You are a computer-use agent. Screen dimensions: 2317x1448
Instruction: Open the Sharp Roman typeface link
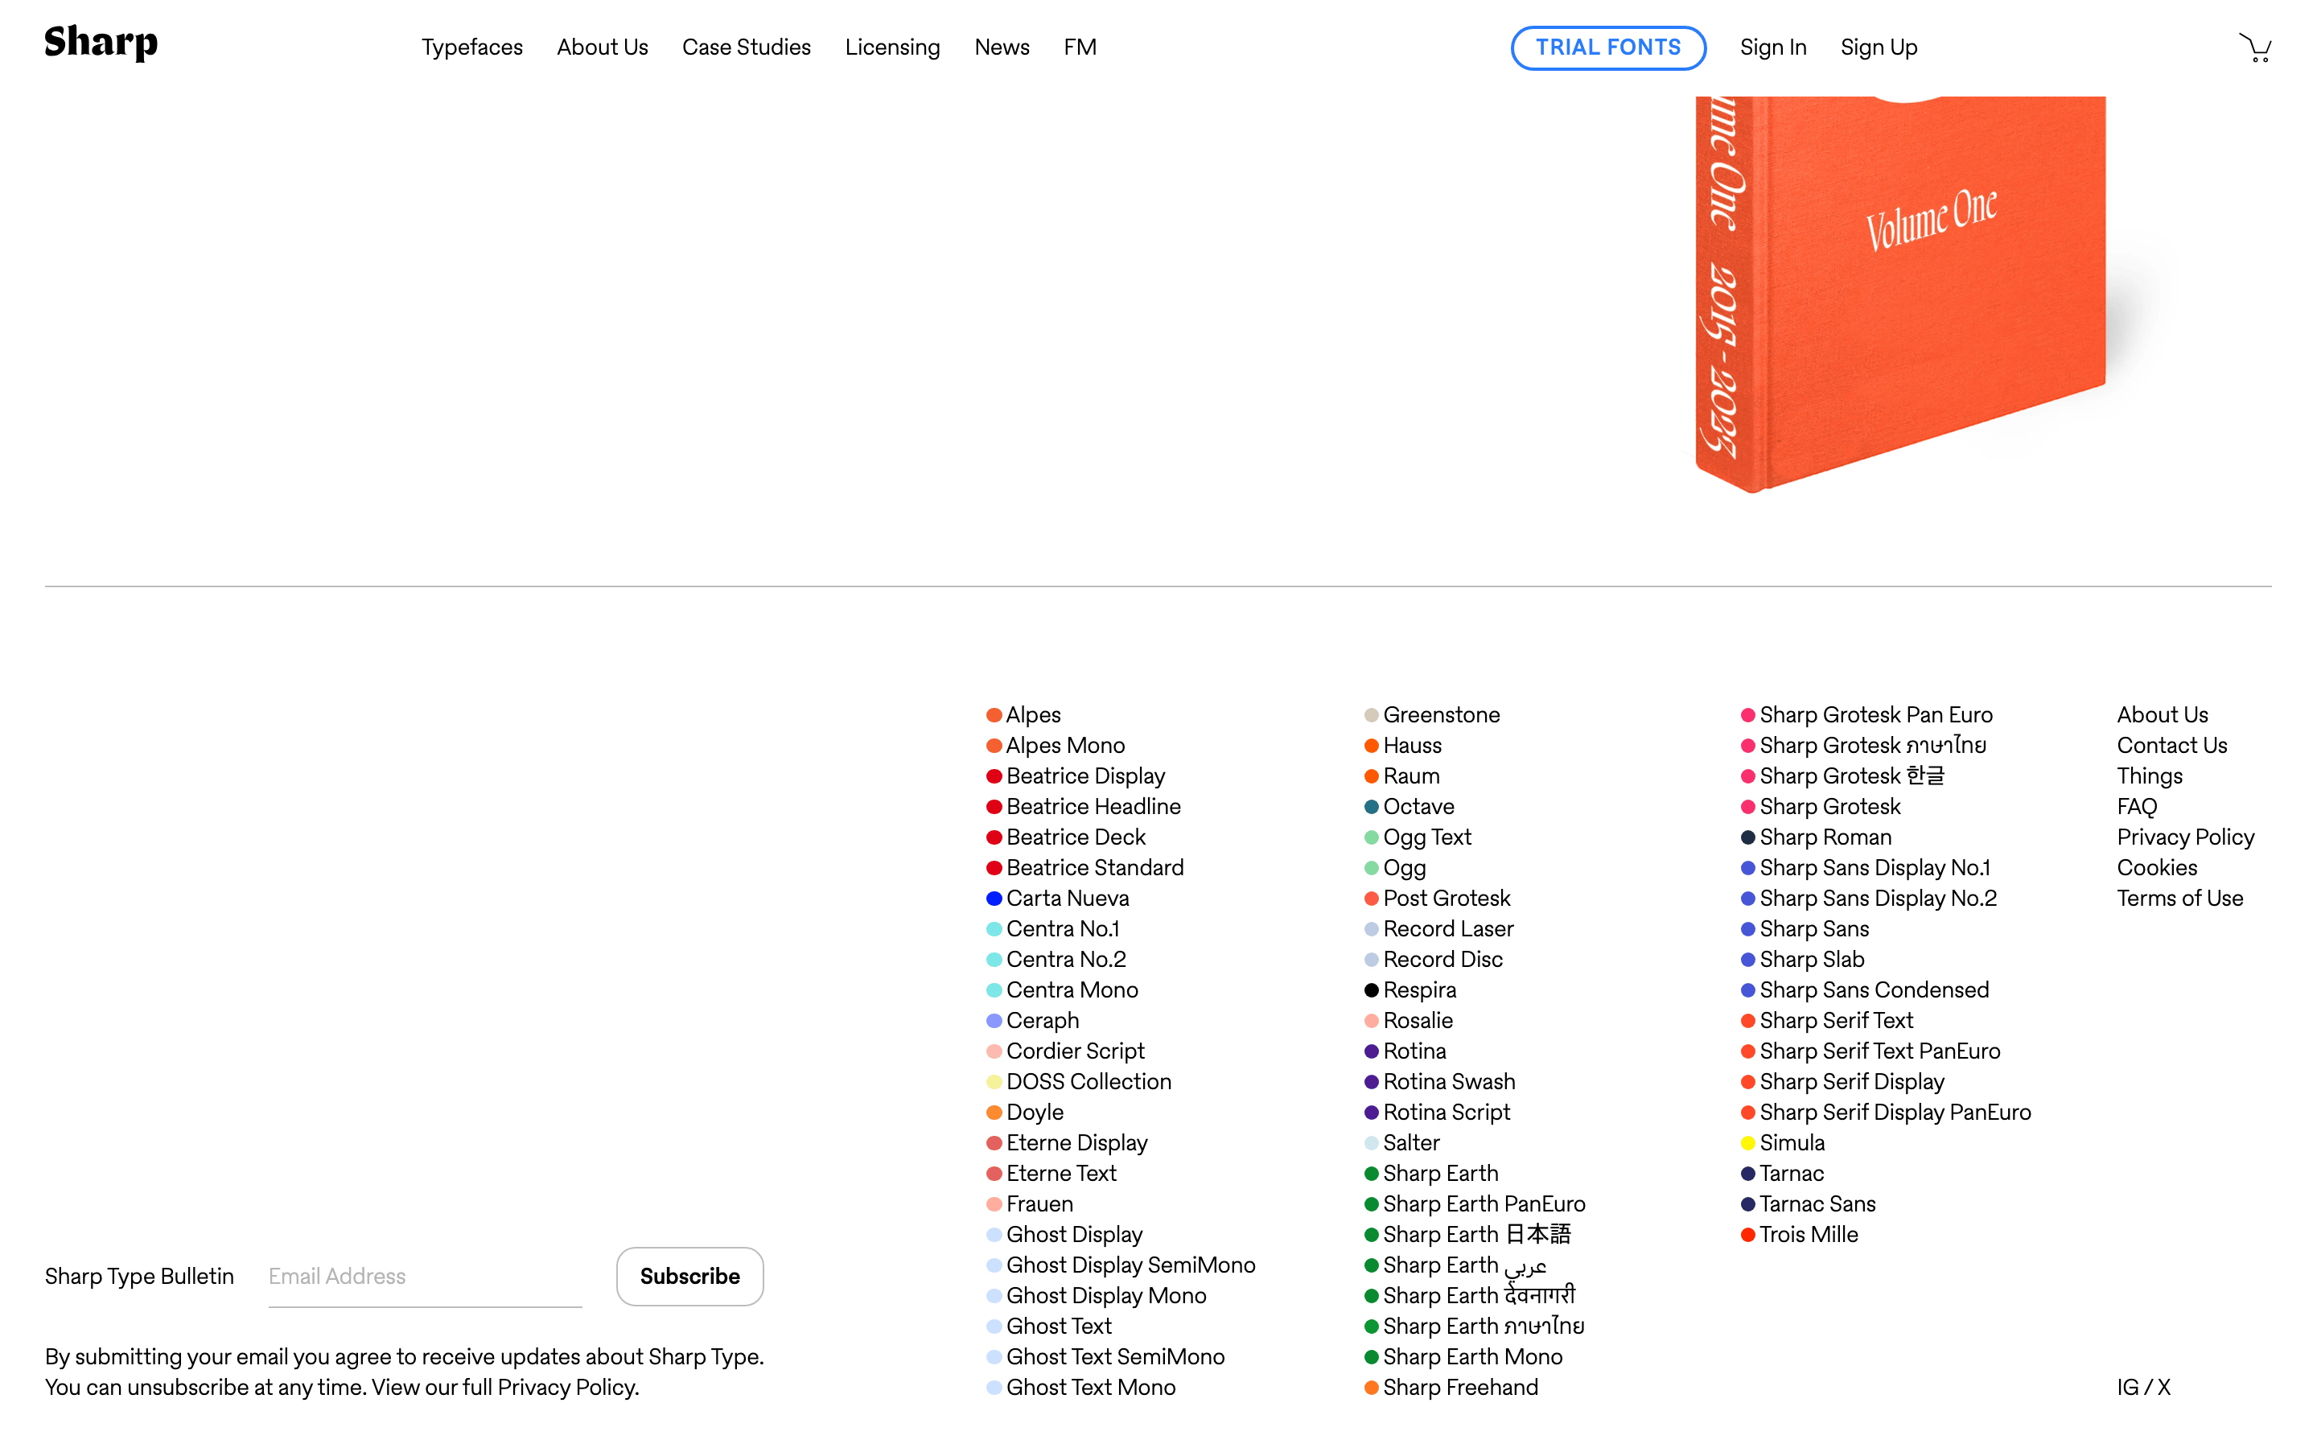1825,837
